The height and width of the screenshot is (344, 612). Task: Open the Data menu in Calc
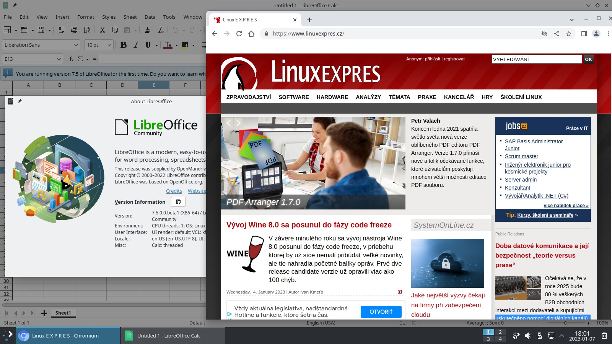point(150,17)
